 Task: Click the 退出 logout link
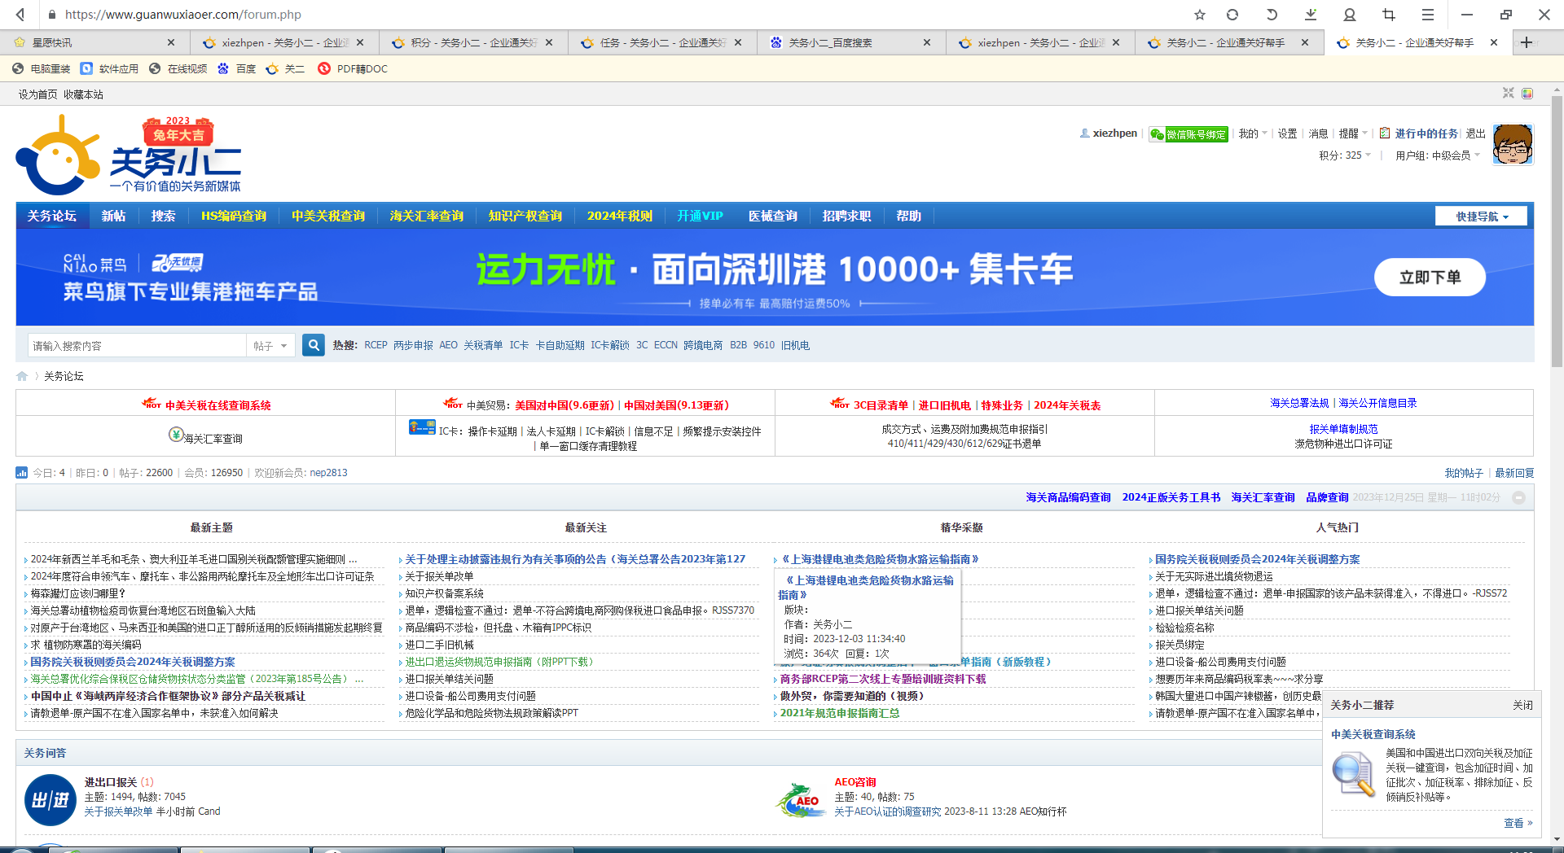[1476, 133]
